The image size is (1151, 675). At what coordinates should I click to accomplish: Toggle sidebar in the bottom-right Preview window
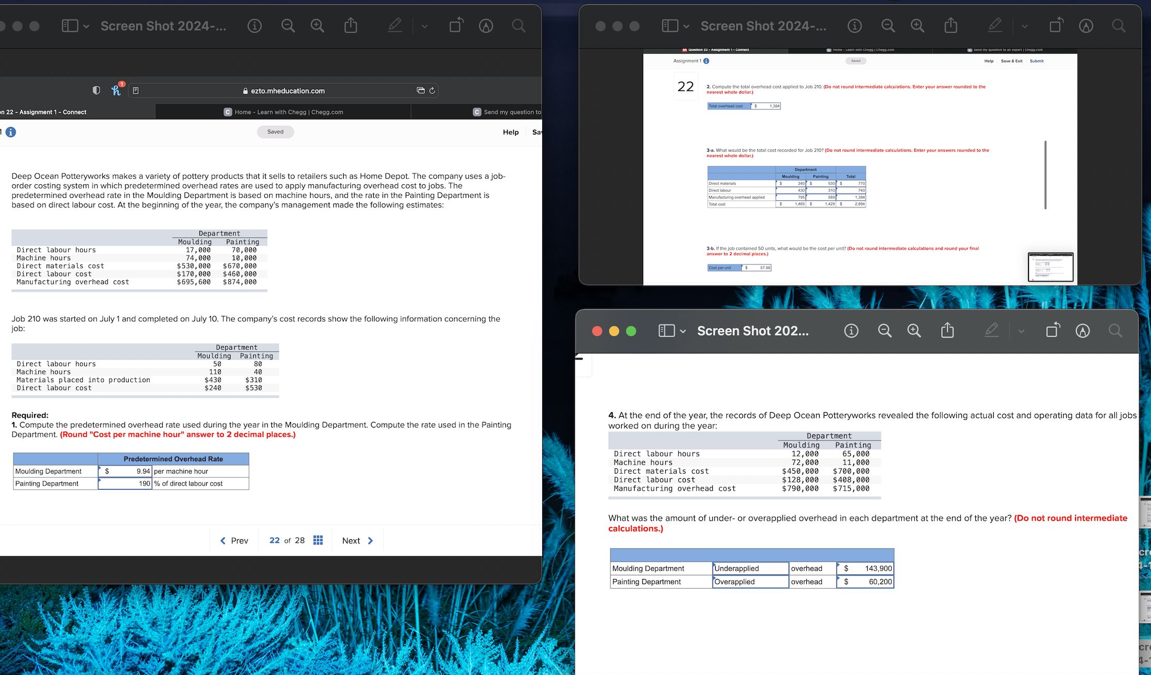click(666, 331)
